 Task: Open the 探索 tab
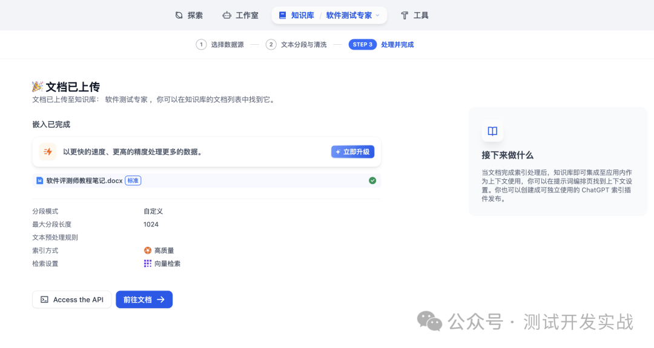click(189, 15)
